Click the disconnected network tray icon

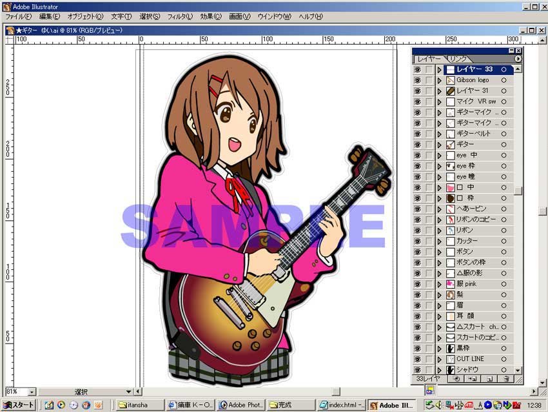click(x=449, y=405)
